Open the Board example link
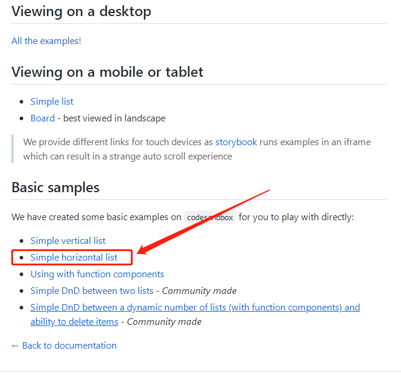The width and height of the screenshot is (401, 379). point(43,118)
